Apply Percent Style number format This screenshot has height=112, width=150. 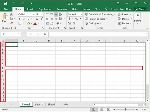click(x=76, y=19)
